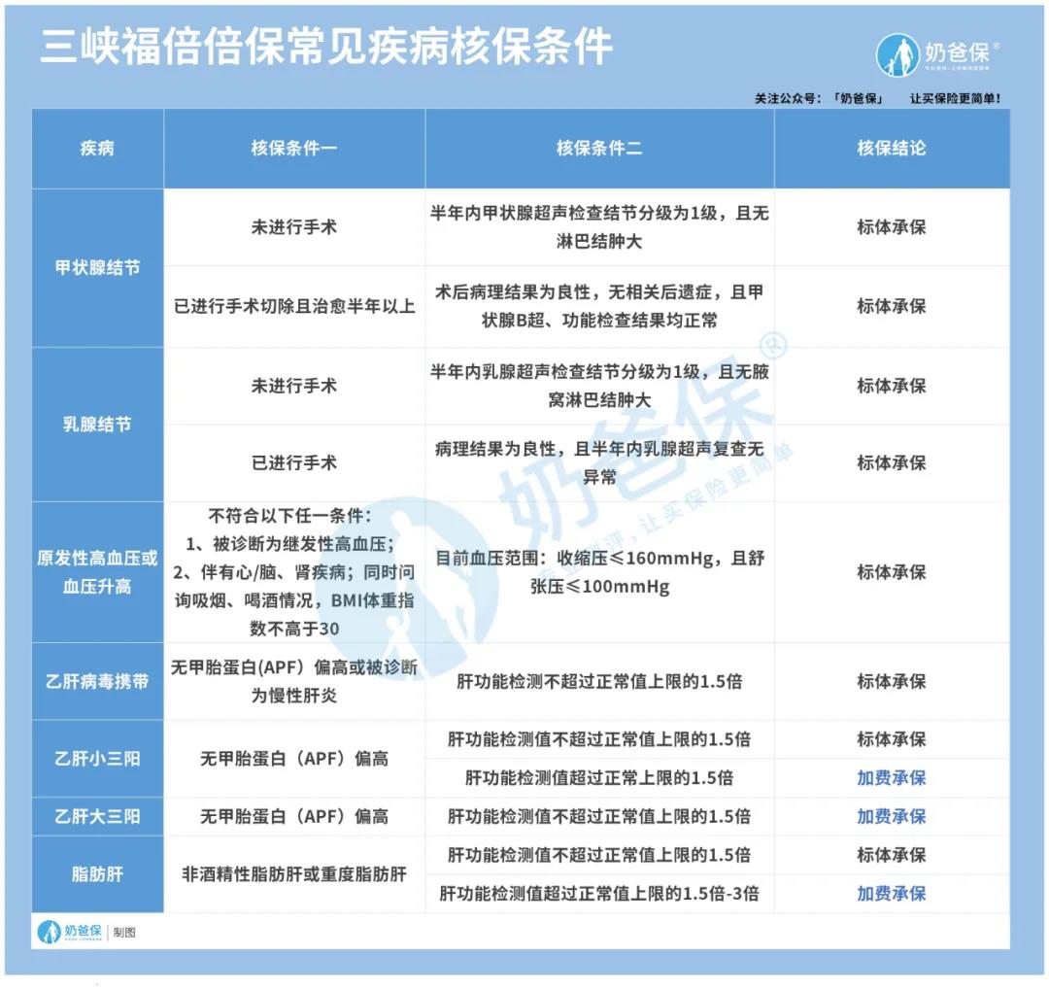Click the 肝功能检测值超过正常上限的1.5倍 cell
The image size is (1049, 989).
pos(599,777)
